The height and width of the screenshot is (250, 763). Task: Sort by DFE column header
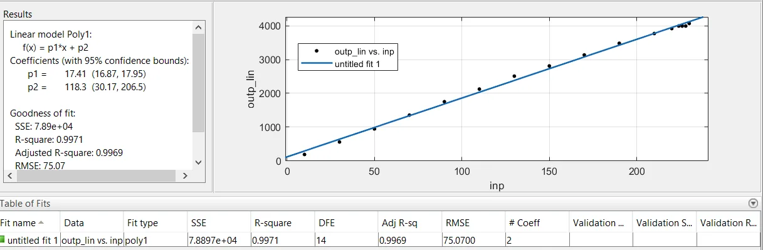click(346, 222)
